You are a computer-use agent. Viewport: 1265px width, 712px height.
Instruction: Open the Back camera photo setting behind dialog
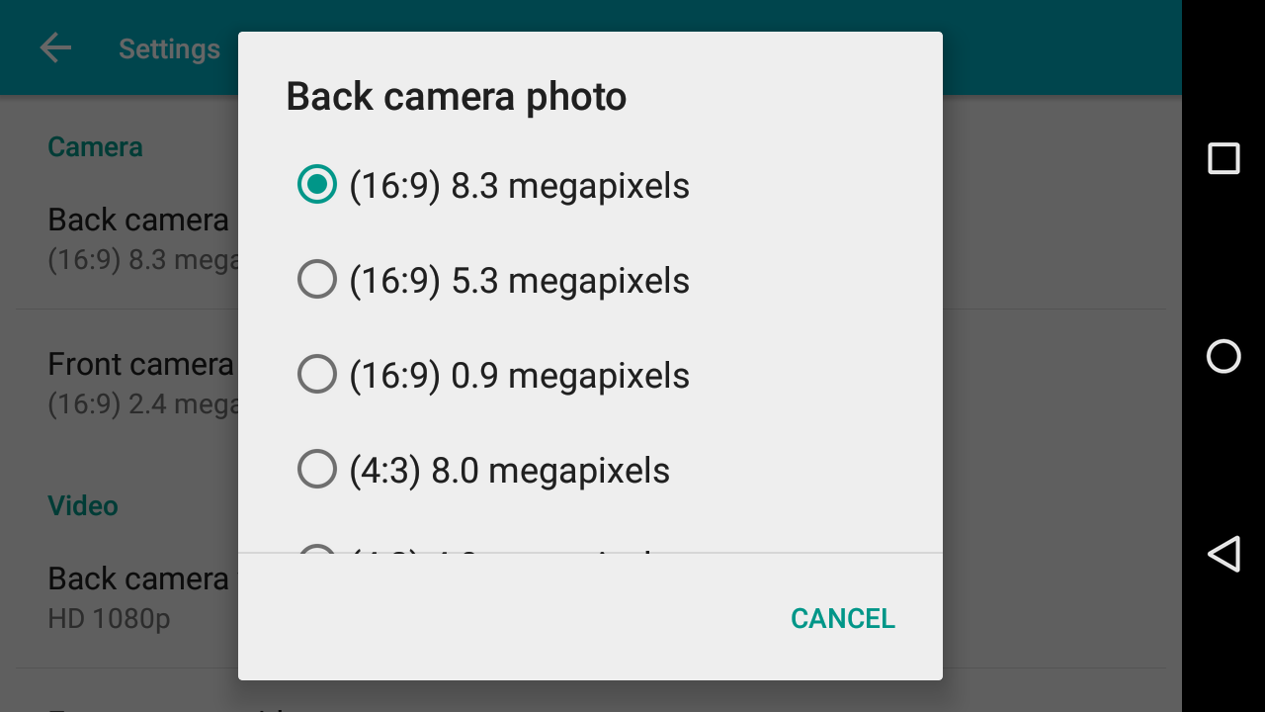pyautogui.click(x=138, y=237)
